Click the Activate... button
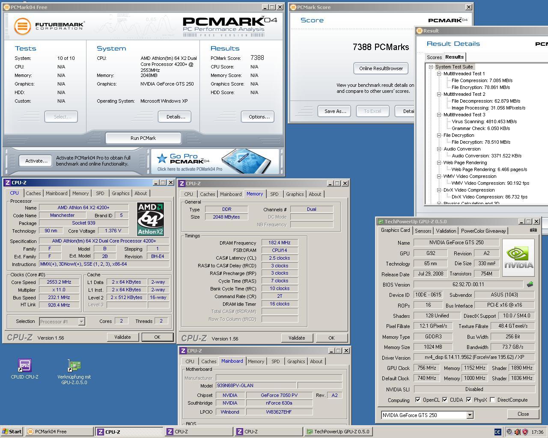 [x=36, y=161]
